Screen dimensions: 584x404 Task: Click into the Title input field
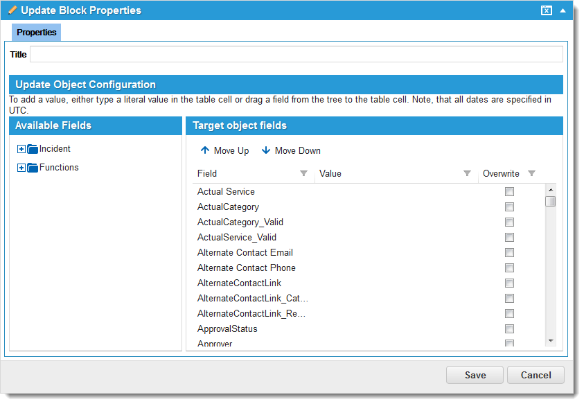tap(296, 55)
